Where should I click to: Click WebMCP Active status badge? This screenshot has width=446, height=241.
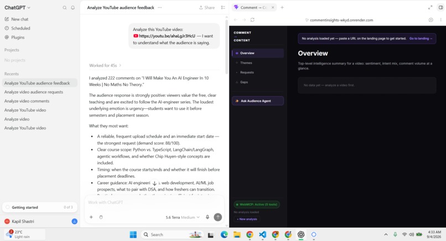point(257,205)
